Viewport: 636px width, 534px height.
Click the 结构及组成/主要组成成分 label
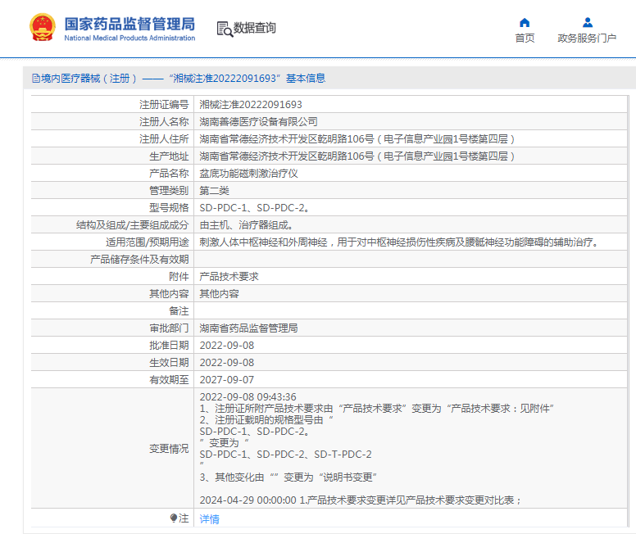click(x=132, y=225)
